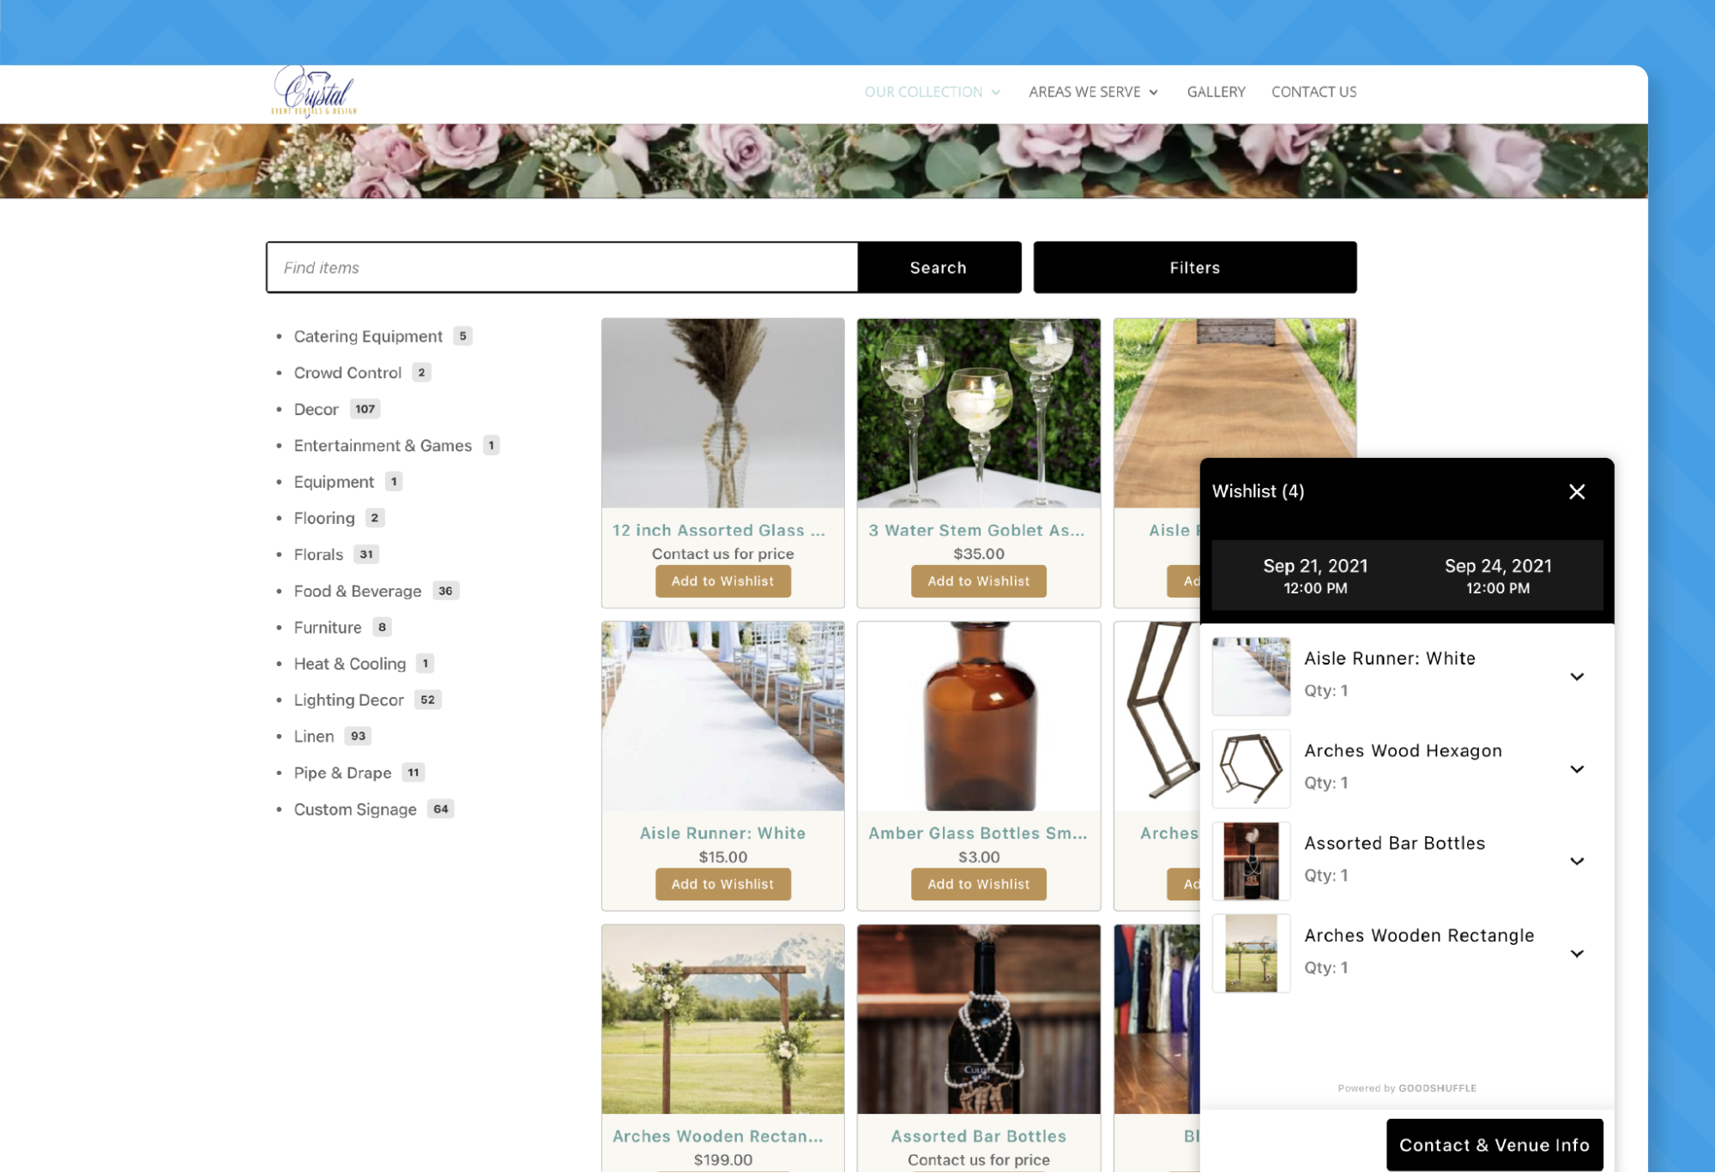Select the Lighting Decor category
This screenshot has width=1715, height=1173.
coord(348,700)
